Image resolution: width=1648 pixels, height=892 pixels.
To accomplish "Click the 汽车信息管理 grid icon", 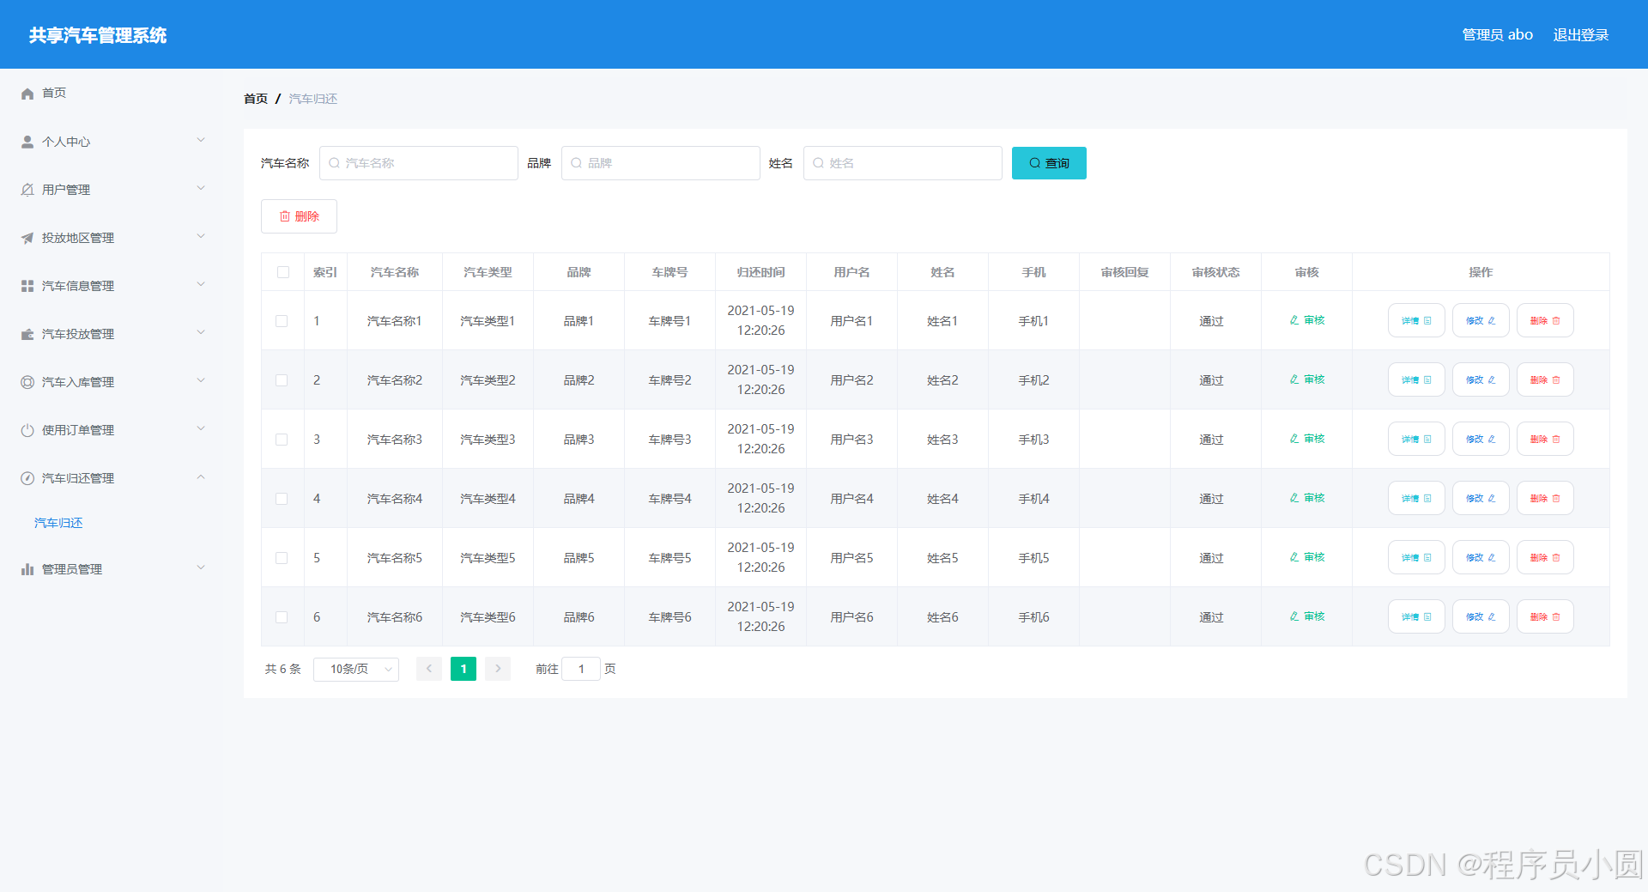I will point(27,285).
